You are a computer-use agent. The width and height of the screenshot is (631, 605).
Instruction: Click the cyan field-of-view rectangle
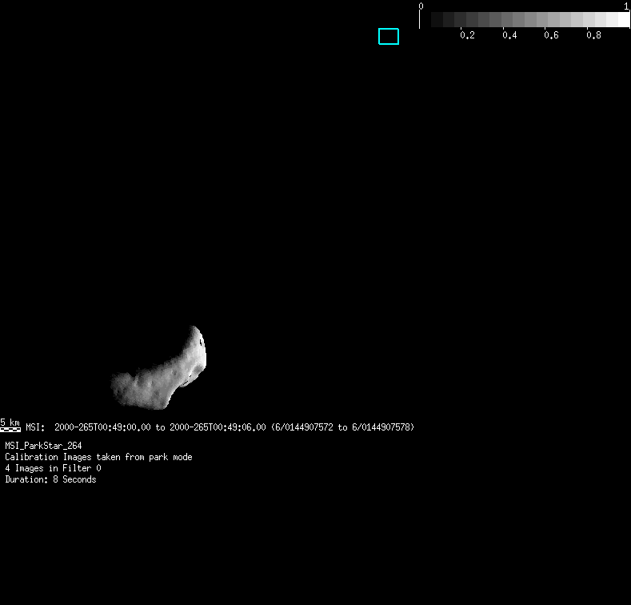pos(389,37)
